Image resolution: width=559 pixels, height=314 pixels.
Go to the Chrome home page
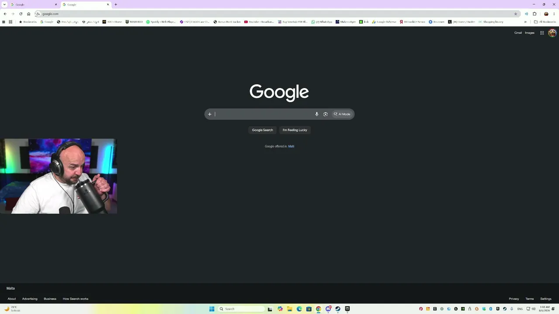[29, 14]
